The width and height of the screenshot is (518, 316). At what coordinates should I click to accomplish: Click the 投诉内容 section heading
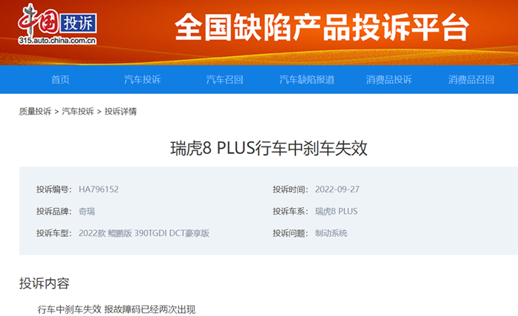click(44, 283)
